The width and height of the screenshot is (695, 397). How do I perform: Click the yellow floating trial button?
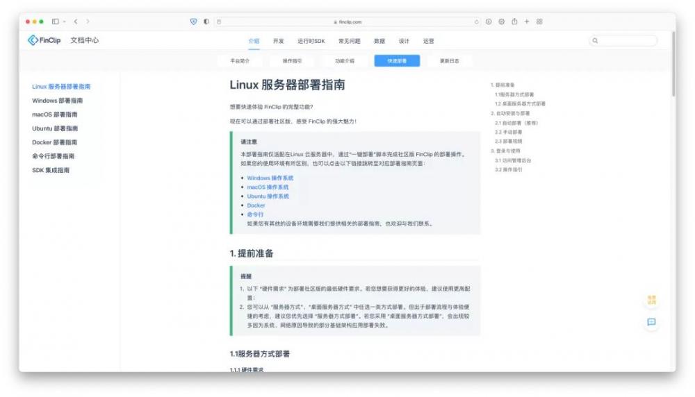pyautogui.click(x=652, y=300)
